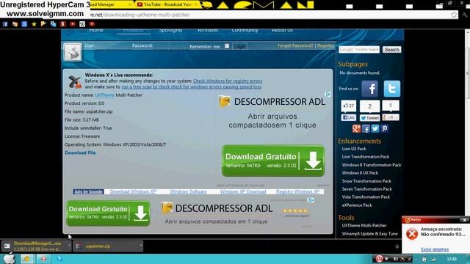Click the small green Download Gratuito button
Viewport: 470px width, 264px height.
pyautogui.click(x=108, y=213)
